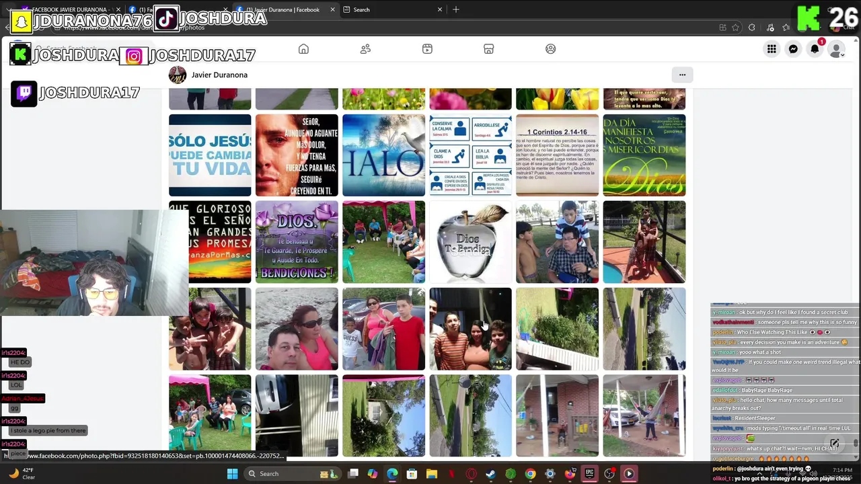The image size is (861, 484).
Task: Open Microsoft Store on the taskbar
Action: [412, 473]
